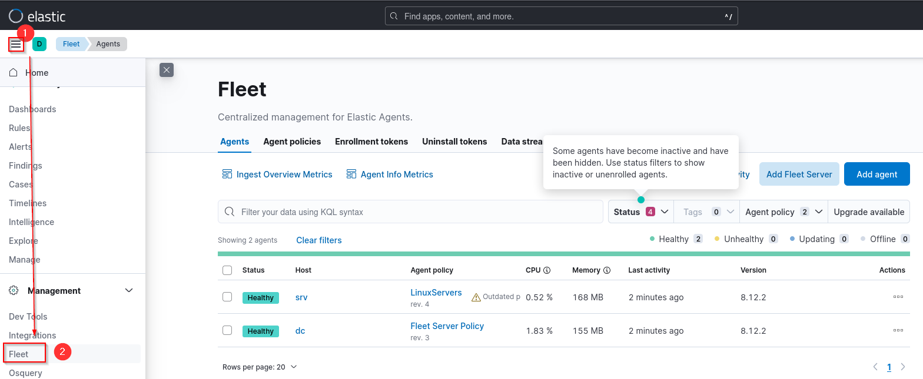Image resolution: width=923 pixels, height=379 pixels.
Task: Click the Add agent button
Action: click(x=877, y=175)
